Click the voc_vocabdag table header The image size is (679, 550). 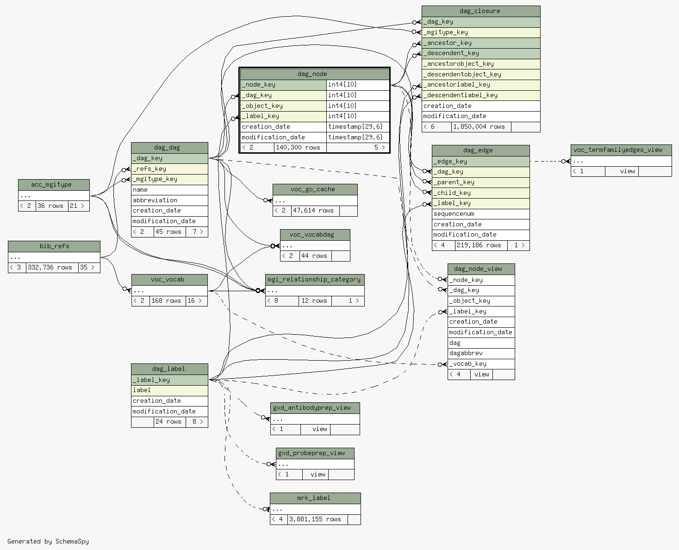pos(315,235)
